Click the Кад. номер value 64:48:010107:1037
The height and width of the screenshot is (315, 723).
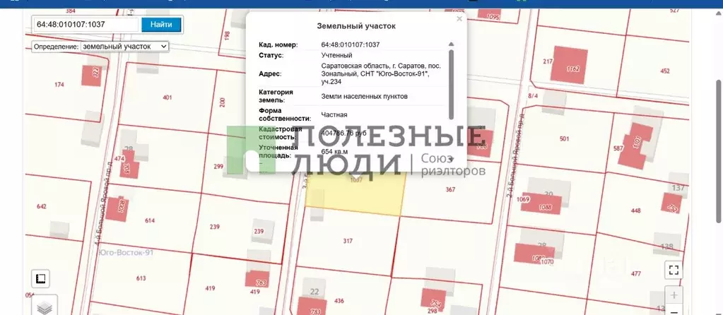351,44
